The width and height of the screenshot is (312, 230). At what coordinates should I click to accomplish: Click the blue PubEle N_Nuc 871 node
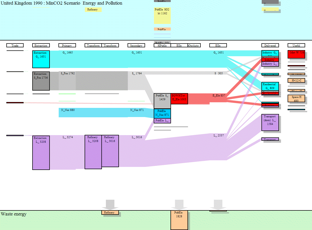[x=162, y=113]
